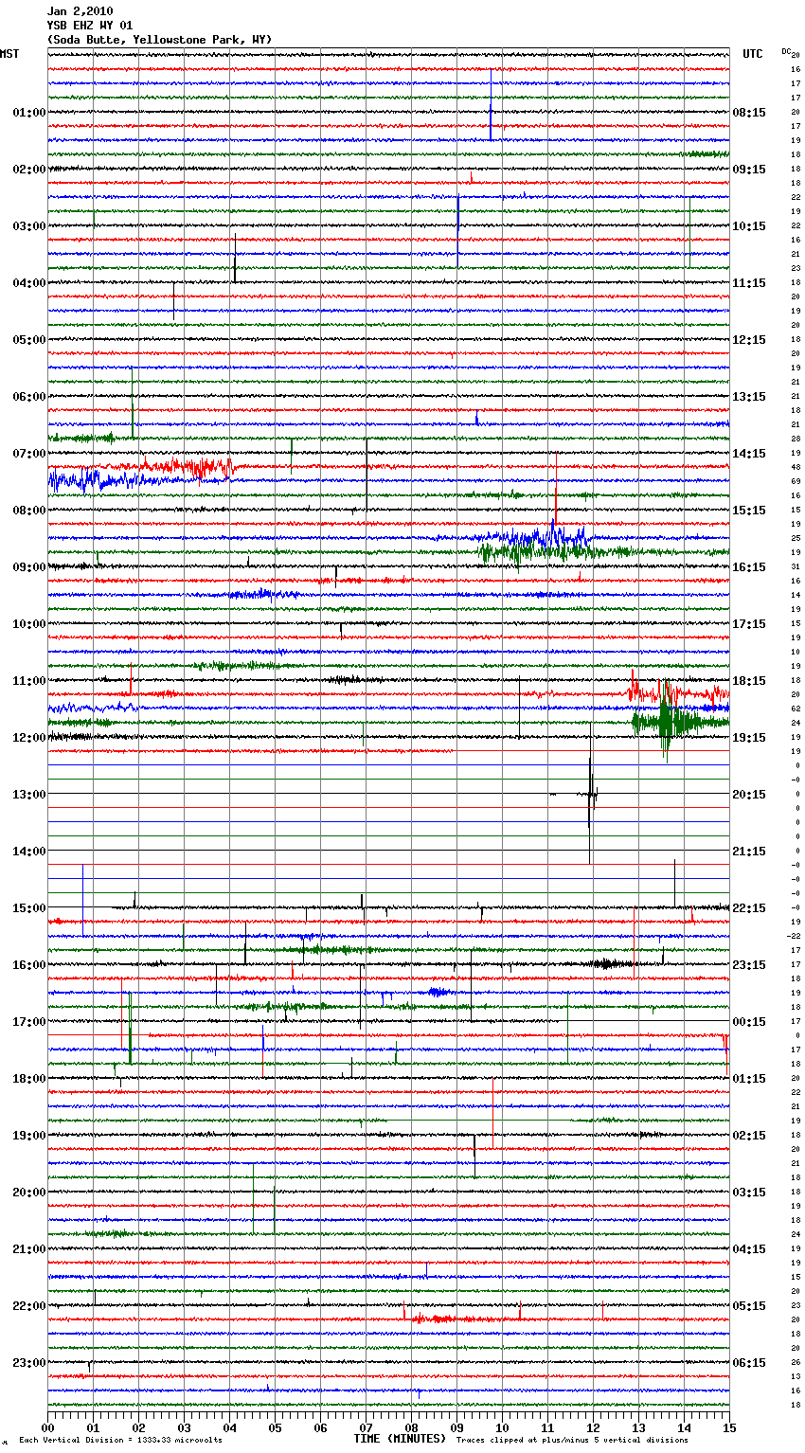This screenshot has width=805, height=1453.
Task: Click the "06:15" UTC time label
Action: 749,1363
